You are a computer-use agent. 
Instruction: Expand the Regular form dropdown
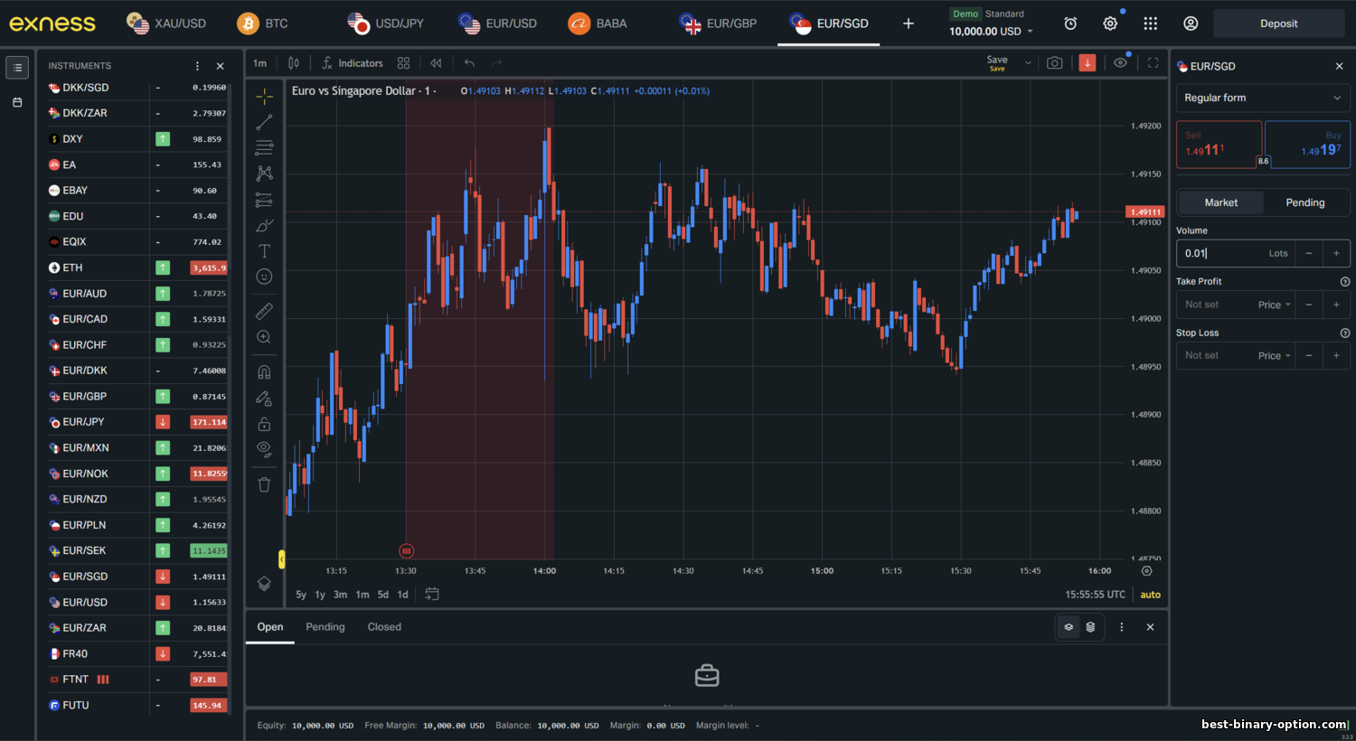point(1262,98)
